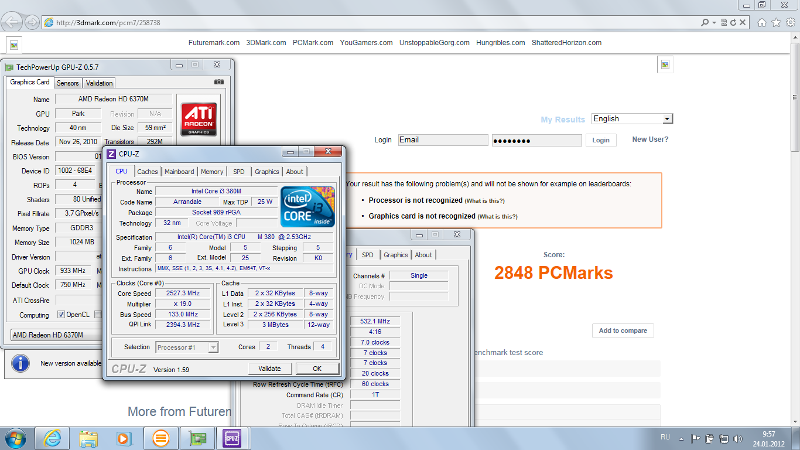800x450 pixels.
Task: Select the Memory tab in front CPU-Z window
Action: click(x=212, y=172)
